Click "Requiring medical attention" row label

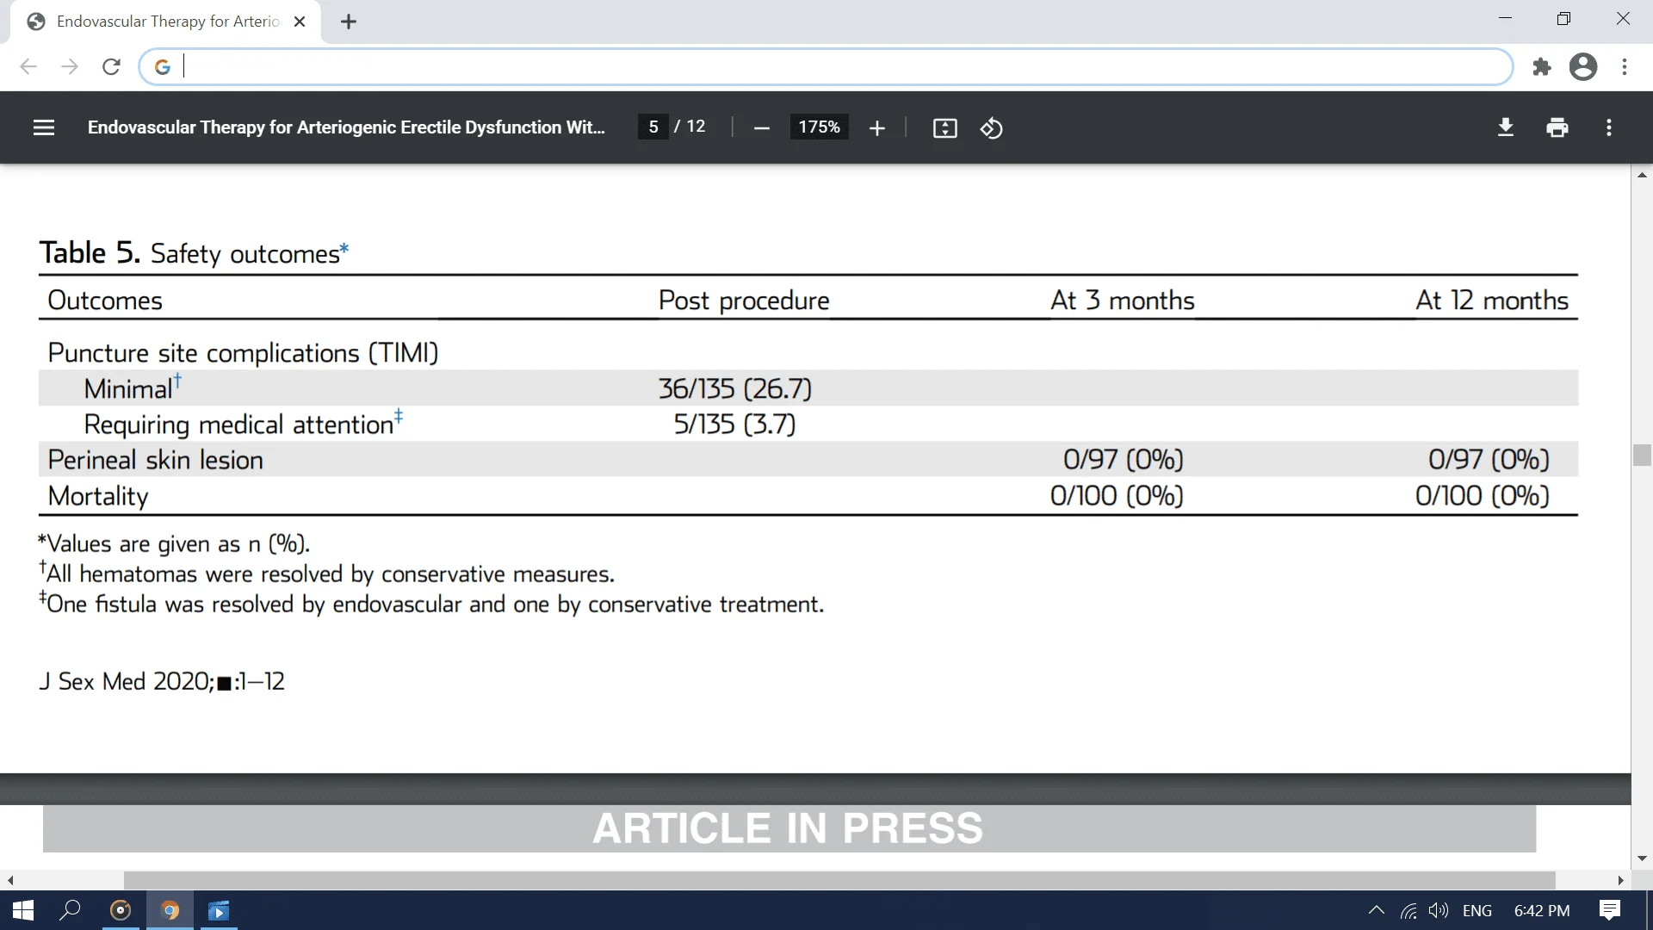point(238,425)
